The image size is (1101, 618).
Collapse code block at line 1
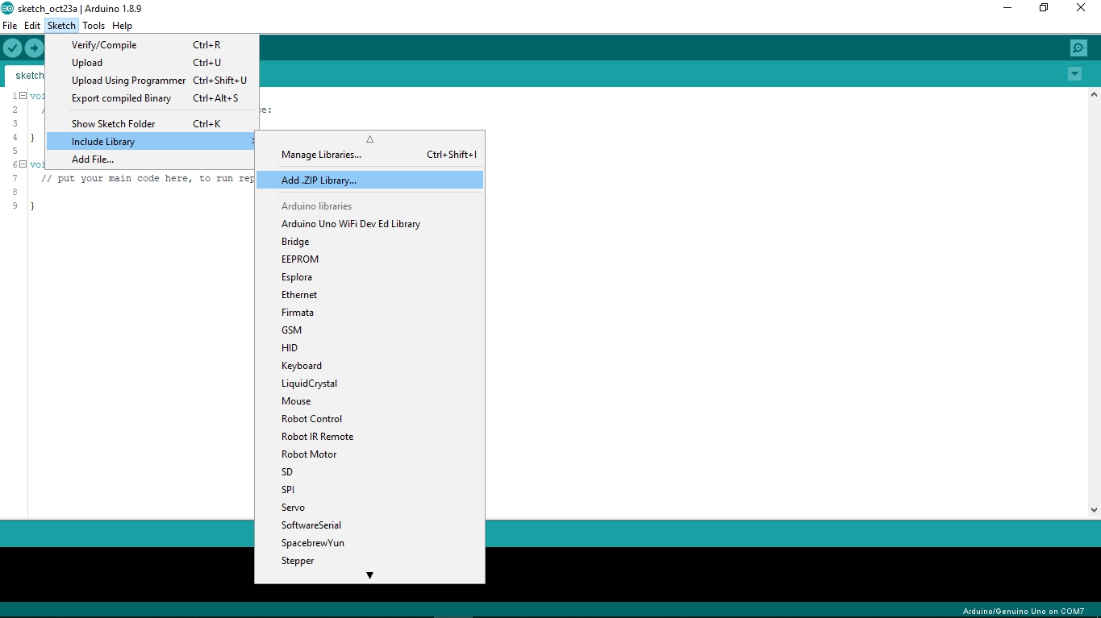click(23, 96)
